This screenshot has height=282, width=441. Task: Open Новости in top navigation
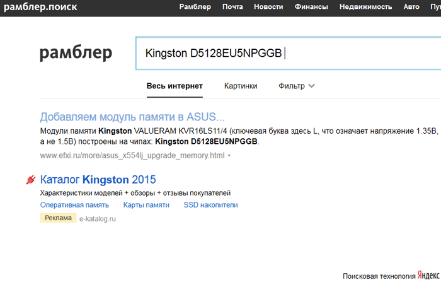[268, 7]
